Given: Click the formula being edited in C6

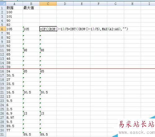Looking at the screenshot, I should (84, 29).
